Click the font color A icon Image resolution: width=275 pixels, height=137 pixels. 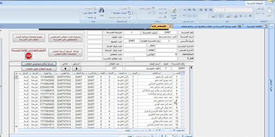click(x=236, y=16)
